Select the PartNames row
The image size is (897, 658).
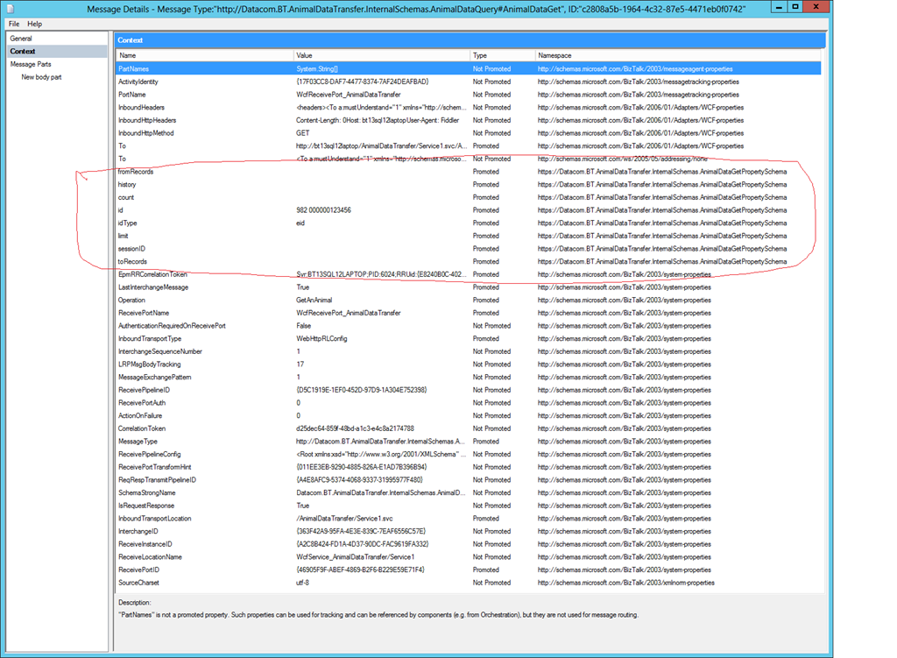click(469, 68)
